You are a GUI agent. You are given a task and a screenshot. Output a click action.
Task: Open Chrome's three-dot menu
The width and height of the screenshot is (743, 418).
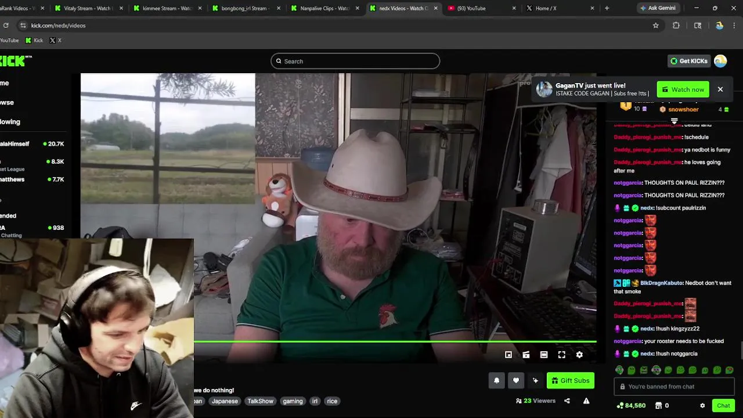pos(734,26)
